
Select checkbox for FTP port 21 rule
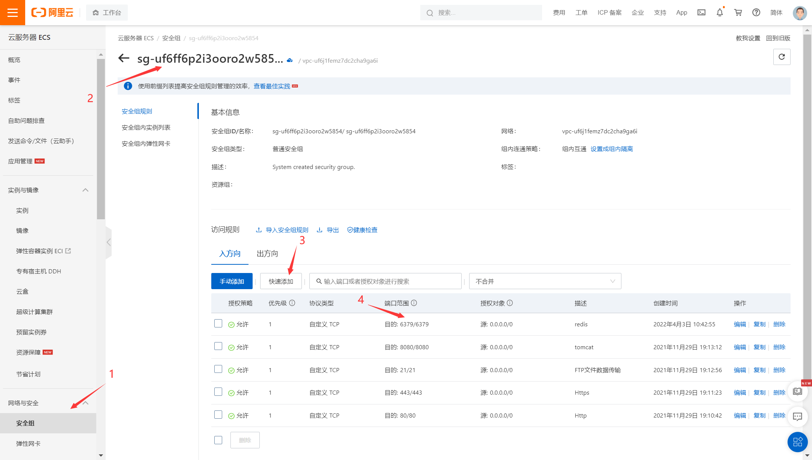[x=218, y=369]
